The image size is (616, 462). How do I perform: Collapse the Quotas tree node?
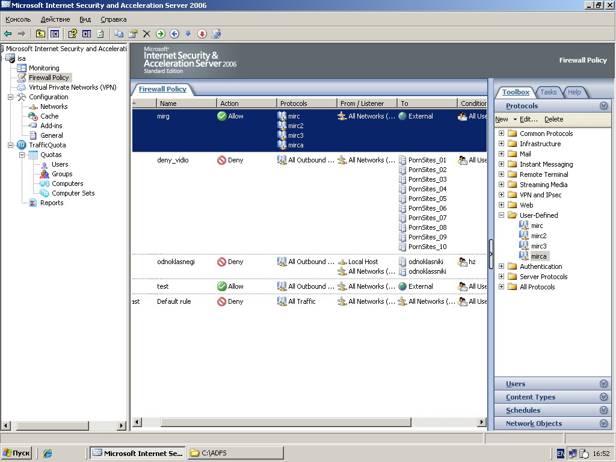tap(22, 155)
